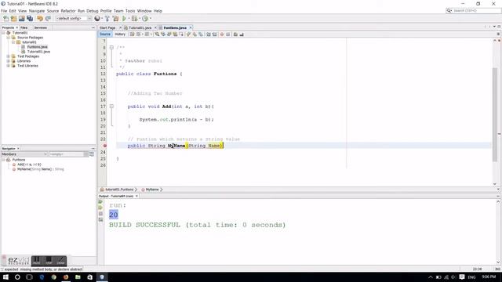Image resolution: width=502 pixels, height=282 pixels.
Task: Open the Edge browser from taskbar
Action: [x=42, y=277]
